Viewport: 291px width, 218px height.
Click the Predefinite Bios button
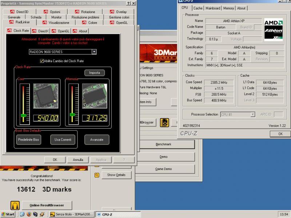(x=29, y=140)
